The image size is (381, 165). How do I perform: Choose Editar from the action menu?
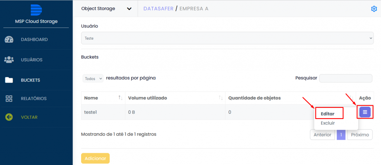click(327, 113)
